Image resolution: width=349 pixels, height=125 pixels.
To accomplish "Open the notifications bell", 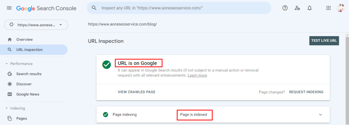I will point(309,8).
